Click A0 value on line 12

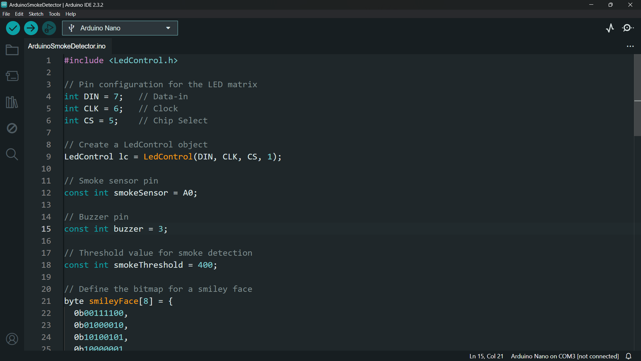188,193
